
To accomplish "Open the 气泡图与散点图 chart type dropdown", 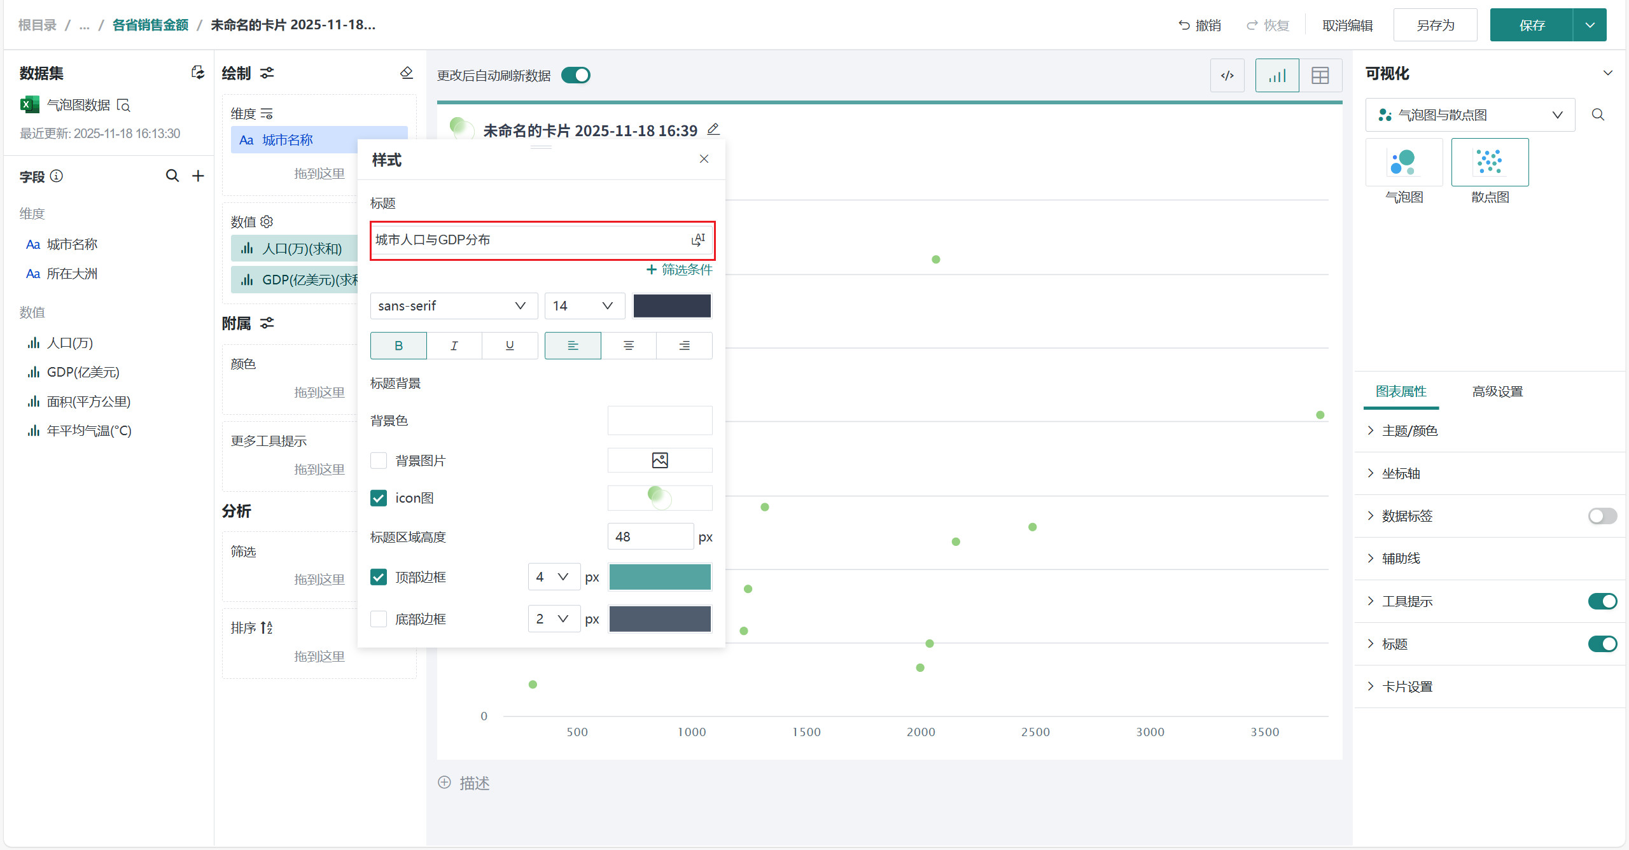I will 1470,115.
